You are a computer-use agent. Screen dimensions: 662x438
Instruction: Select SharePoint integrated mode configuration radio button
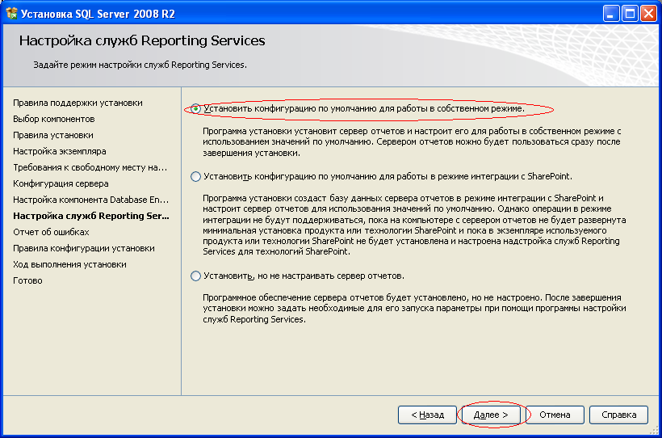coord(195,176)
